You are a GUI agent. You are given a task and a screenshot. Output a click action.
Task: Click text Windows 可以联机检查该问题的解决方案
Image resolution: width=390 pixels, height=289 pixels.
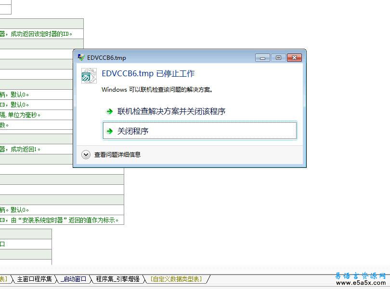coord(157,89)
